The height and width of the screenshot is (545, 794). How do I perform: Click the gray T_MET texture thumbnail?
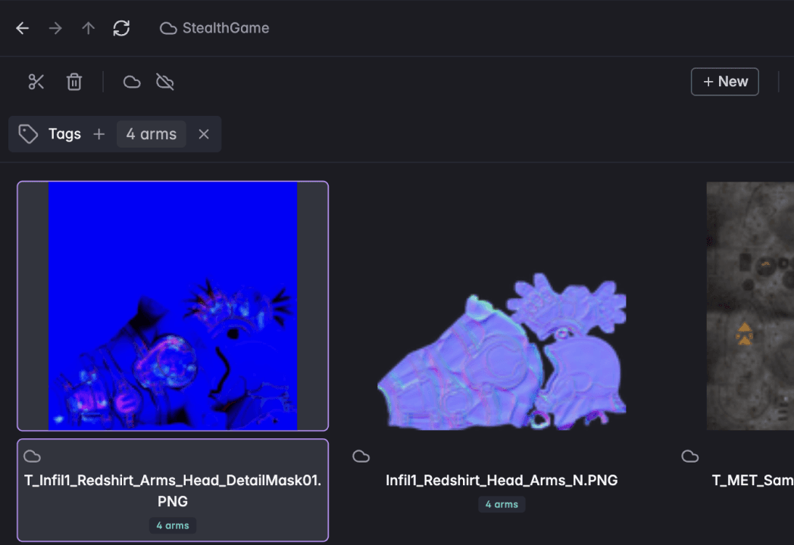(750, 306)
